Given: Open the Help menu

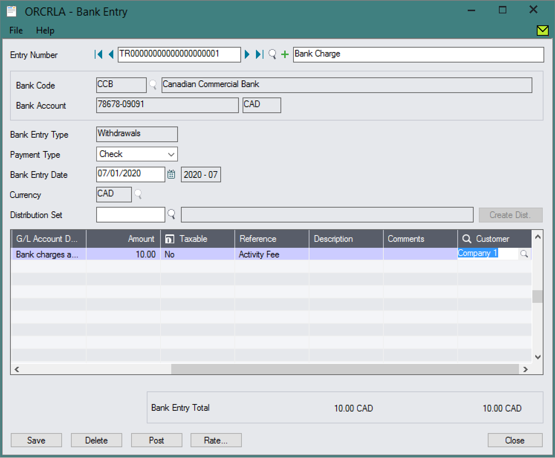Looking at the screenshot, I should click(x=45, y=31).
